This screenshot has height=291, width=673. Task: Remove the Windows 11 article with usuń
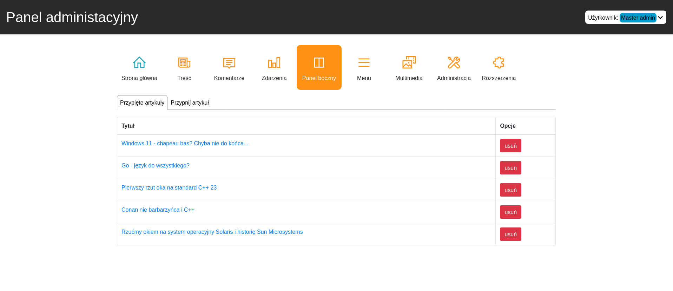click(x=510, y=146)
